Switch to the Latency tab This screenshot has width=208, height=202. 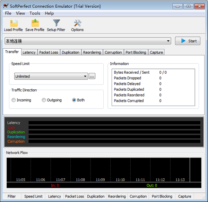pyautogui.click(x=29, y=52)
